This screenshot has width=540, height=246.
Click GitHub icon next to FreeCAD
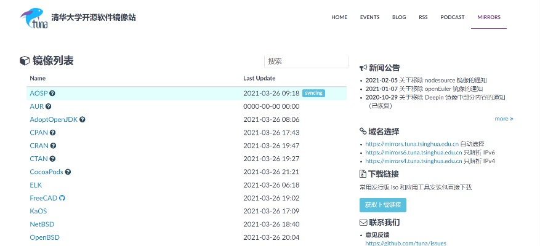(x=62, y=198)
